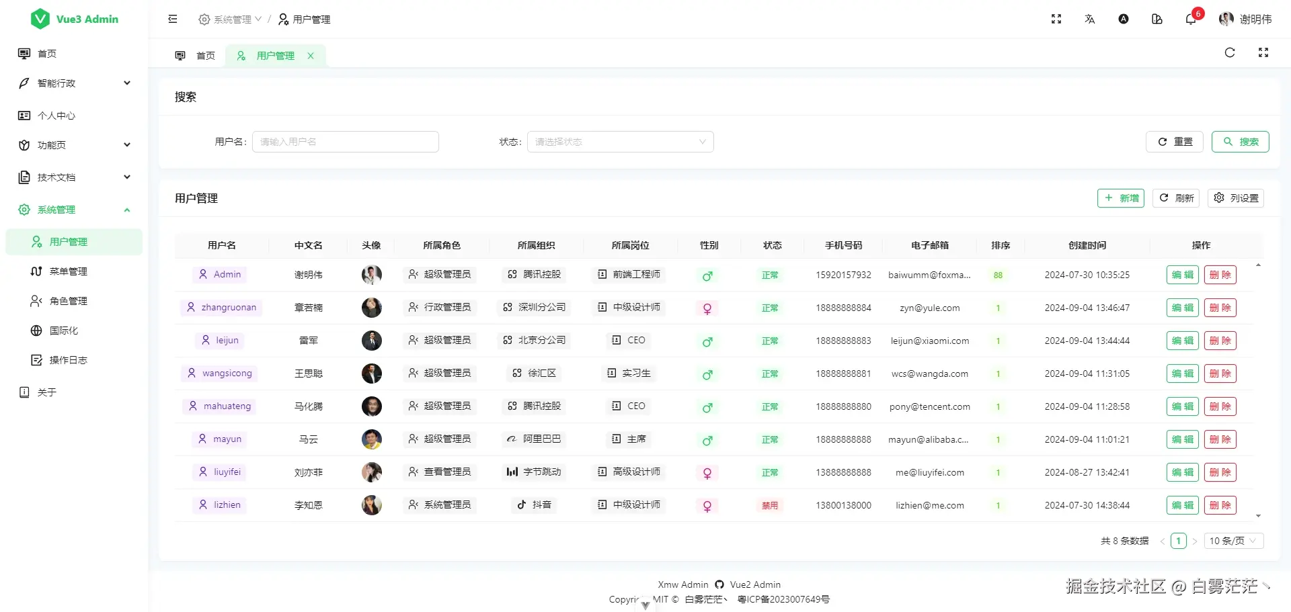Delete the leijun user row
Viewport: 1291px width, 612px height.
(1220, 341)
